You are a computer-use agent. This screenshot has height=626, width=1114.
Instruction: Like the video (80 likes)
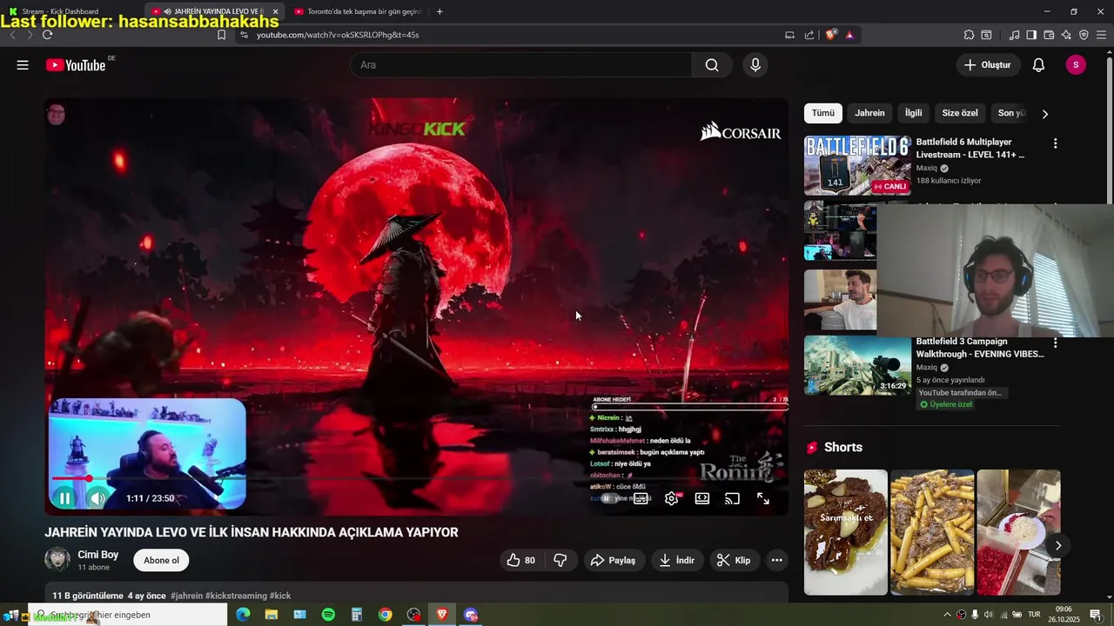[x=520, y=561]
